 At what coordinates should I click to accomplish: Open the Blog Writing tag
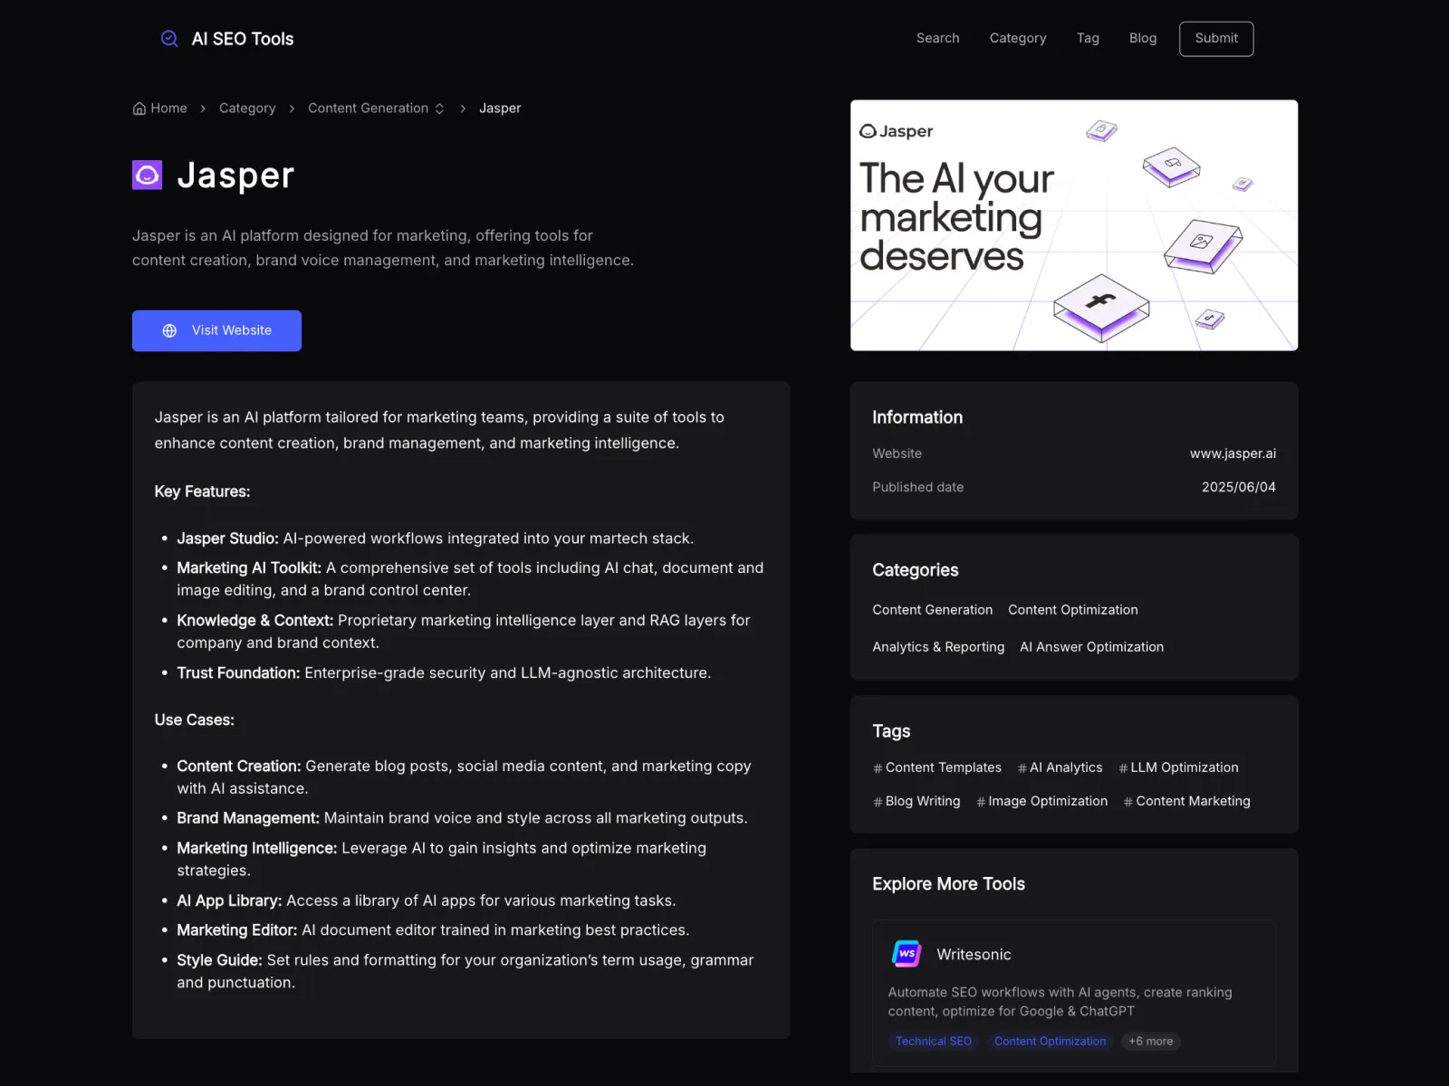coord(916,801)
